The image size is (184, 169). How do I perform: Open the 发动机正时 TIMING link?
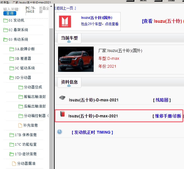pos(92,132)
